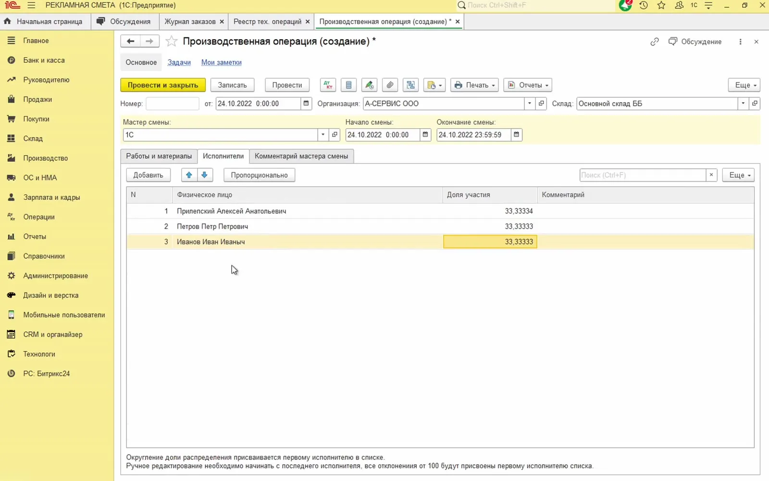Expand the Организация dropdown list
This screenshot has width=769, height=481.
coord(529,104)
